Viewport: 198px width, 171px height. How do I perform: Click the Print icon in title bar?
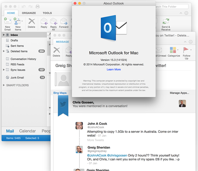tap(38, 6)
